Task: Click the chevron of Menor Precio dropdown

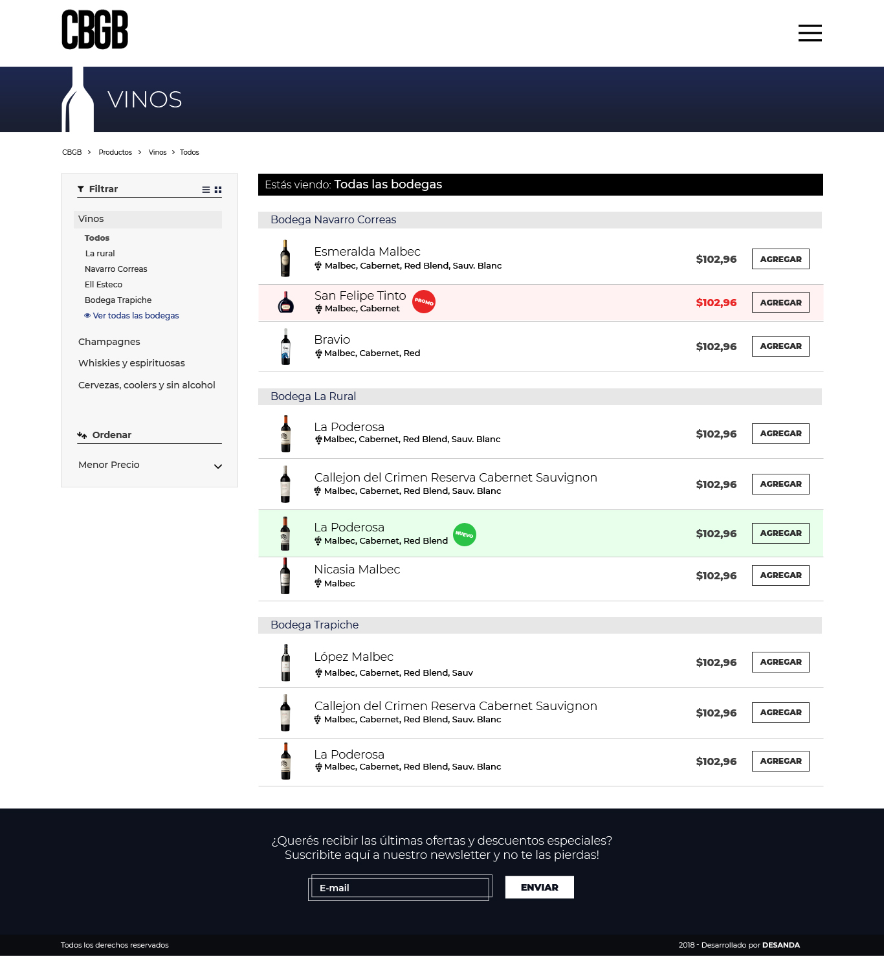Action: tap(218, 466)
